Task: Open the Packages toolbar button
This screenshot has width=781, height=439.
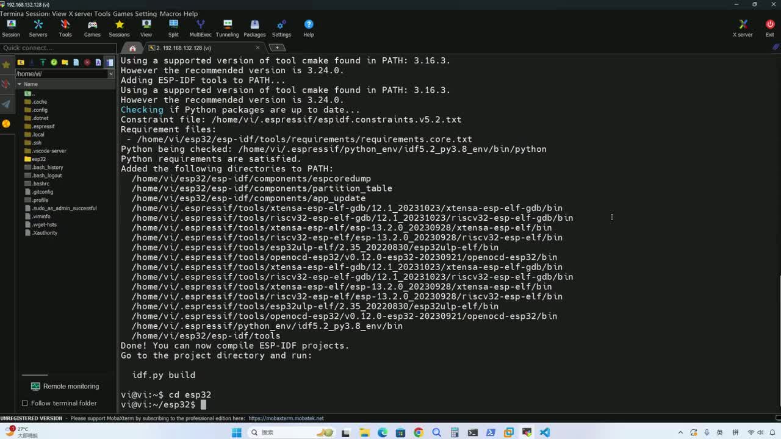Action: pos(254,28)
